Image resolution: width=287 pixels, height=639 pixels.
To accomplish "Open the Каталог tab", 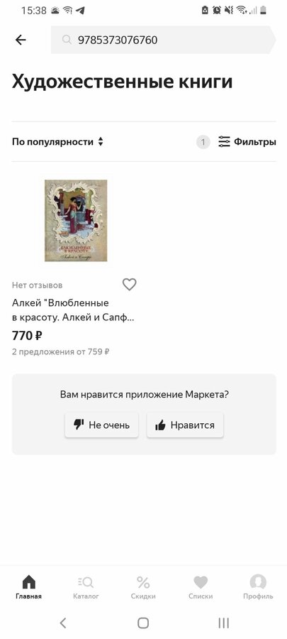I will 86,587.
